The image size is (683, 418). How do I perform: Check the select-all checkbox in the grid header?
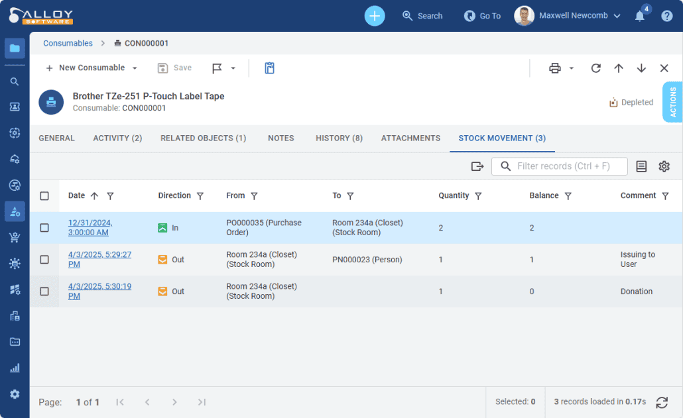coord(44,195)
